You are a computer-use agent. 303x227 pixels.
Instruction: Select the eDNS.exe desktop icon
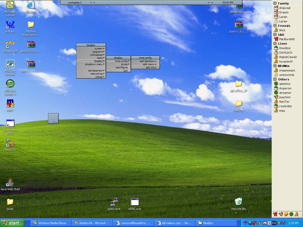click(x=135, y=204)
